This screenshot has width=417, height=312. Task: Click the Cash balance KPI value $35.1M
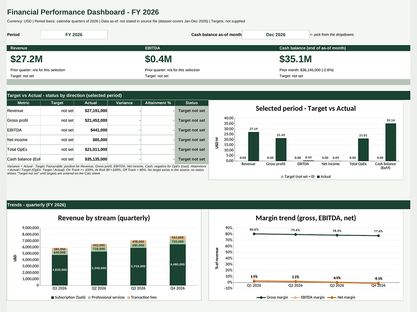pyautogui.click(x=295, y=59)
